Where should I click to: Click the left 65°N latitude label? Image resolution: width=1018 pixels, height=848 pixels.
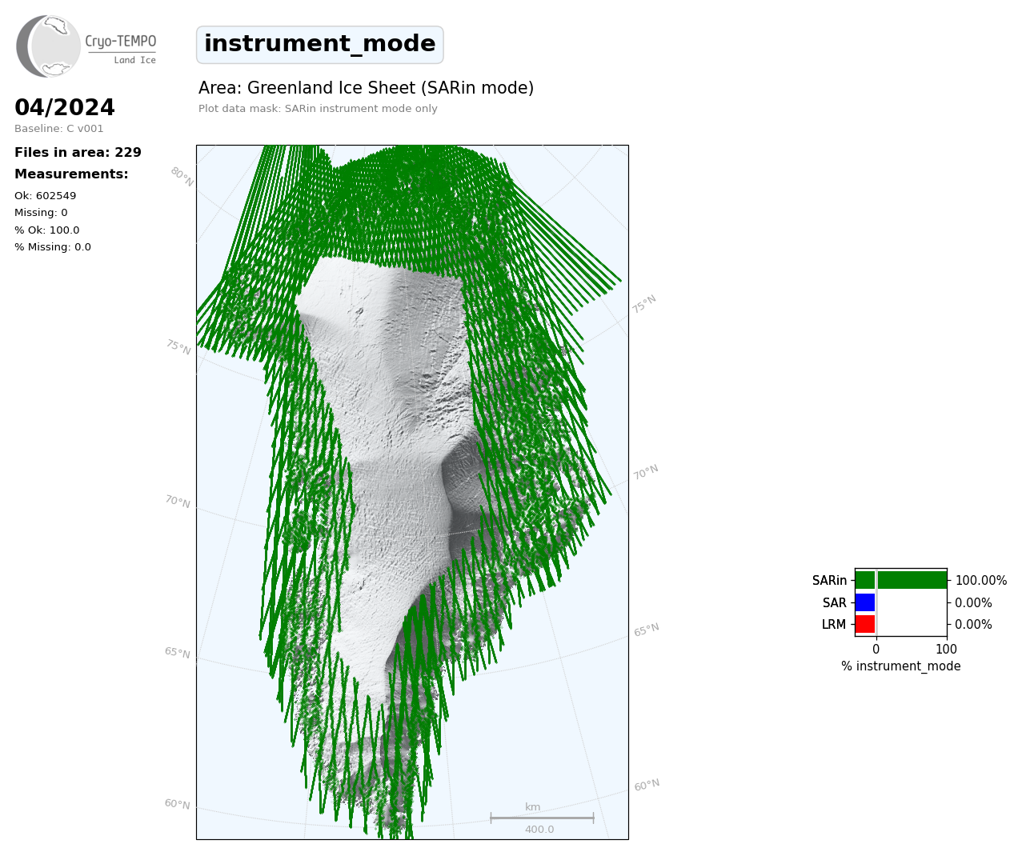178,653
